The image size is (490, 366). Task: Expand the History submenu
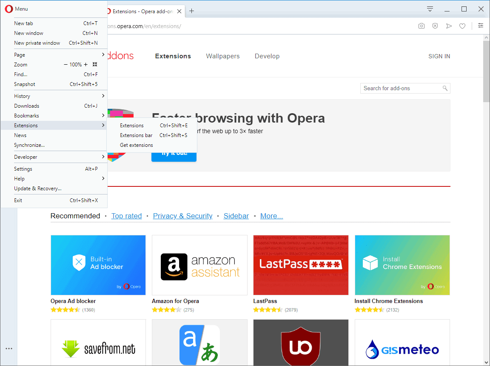tap(54, 96)
